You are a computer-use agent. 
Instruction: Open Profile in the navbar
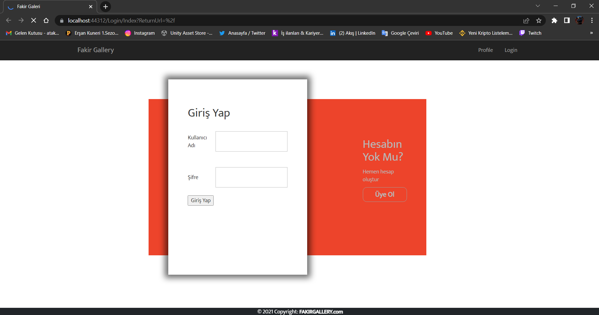(485, 50)
